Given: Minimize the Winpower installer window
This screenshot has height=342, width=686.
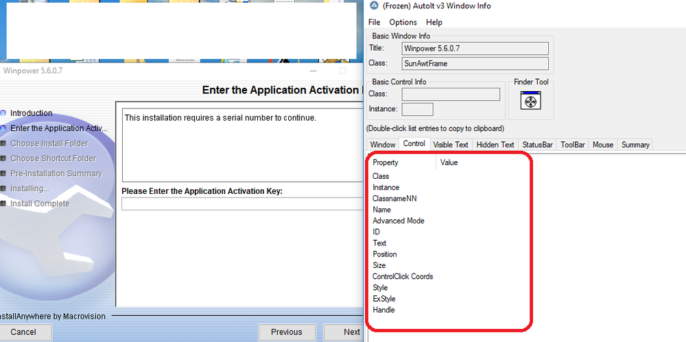Looking at the screenshot, I should coord(313,71).
